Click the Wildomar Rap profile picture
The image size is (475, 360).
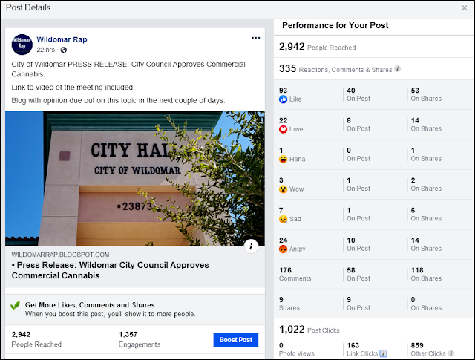pos(22,45)
